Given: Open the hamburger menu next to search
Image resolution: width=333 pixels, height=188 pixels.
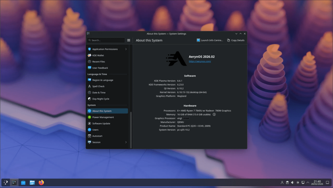Looking at the screenshot, I should 128,40.
